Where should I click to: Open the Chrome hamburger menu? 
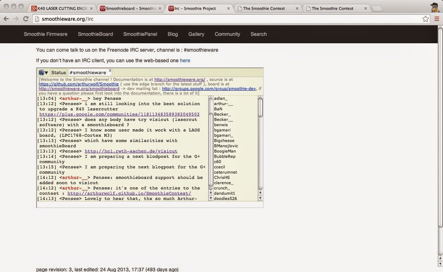click(437, 19)
